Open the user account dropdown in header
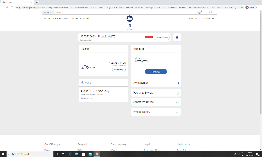Viewport: 262px width, 157px height. (208, 19)
